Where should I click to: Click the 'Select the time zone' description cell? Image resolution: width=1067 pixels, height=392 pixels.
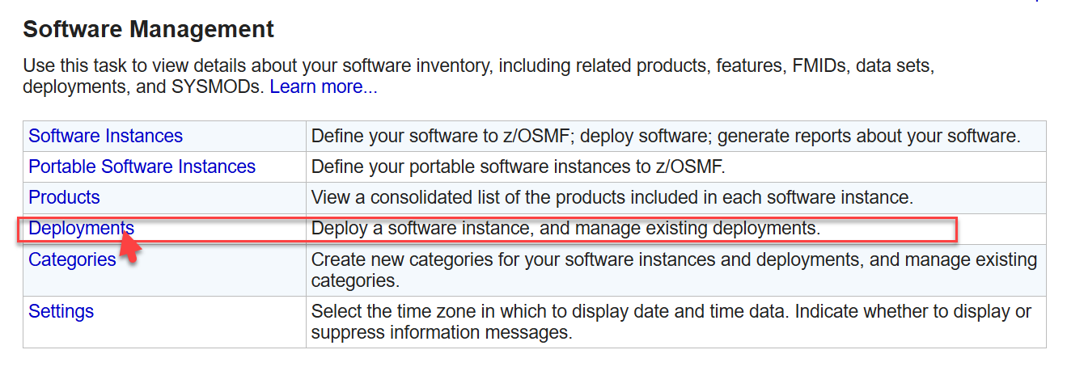point(675,322)
